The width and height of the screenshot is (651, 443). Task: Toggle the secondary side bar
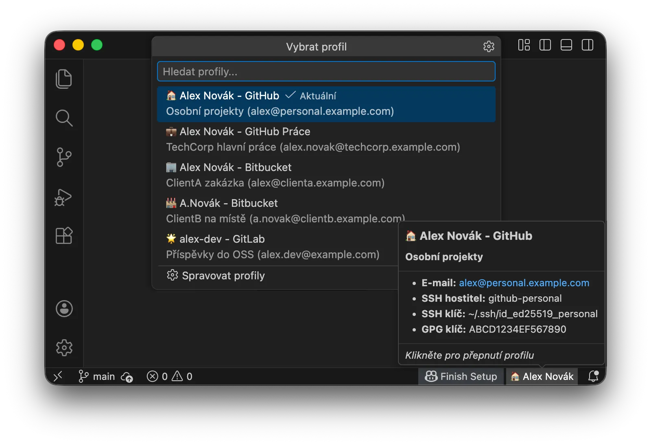click(x=588, y=45)
